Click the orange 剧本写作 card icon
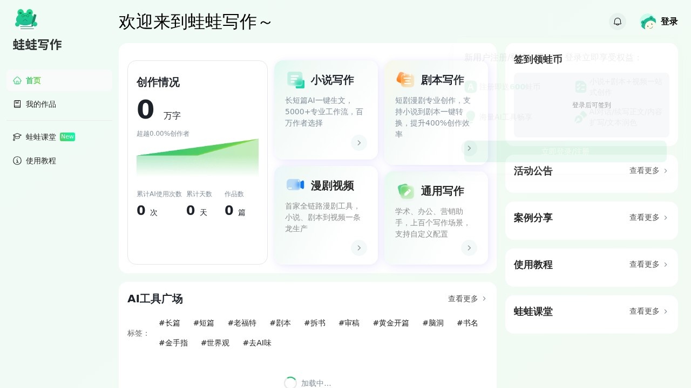The height and width of the screenshot is (388, 691). coord(405,80)
